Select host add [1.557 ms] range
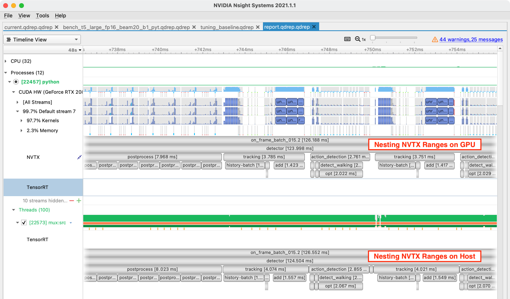The width and height of the screenshot is (510, 299). point(289,277)
